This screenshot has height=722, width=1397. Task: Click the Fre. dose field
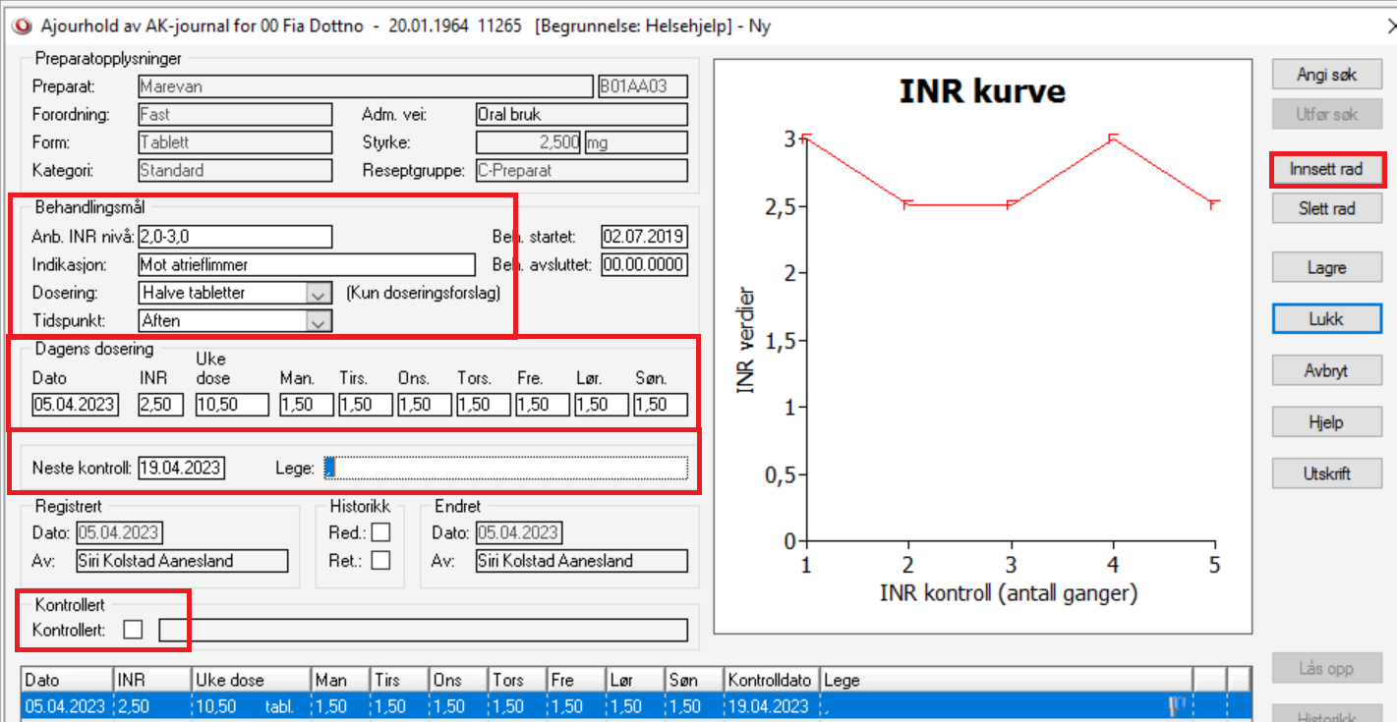542,405
